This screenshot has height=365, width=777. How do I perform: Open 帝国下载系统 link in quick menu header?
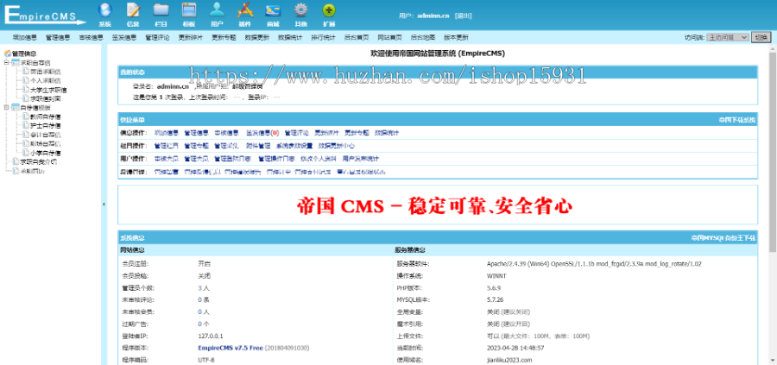tap(737, 120)
